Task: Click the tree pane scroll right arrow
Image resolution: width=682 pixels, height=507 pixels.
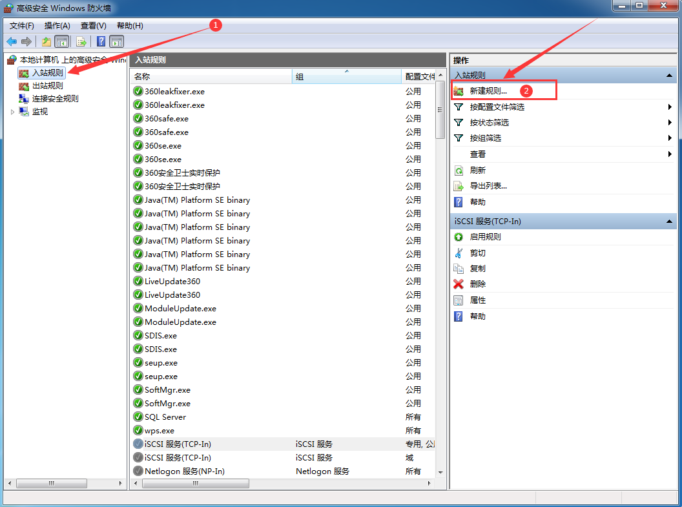Action: coord(121,484)
